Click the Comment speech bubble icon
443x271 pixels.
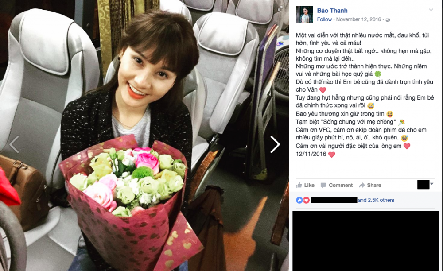pyautogui.click(x=323, y=185)
